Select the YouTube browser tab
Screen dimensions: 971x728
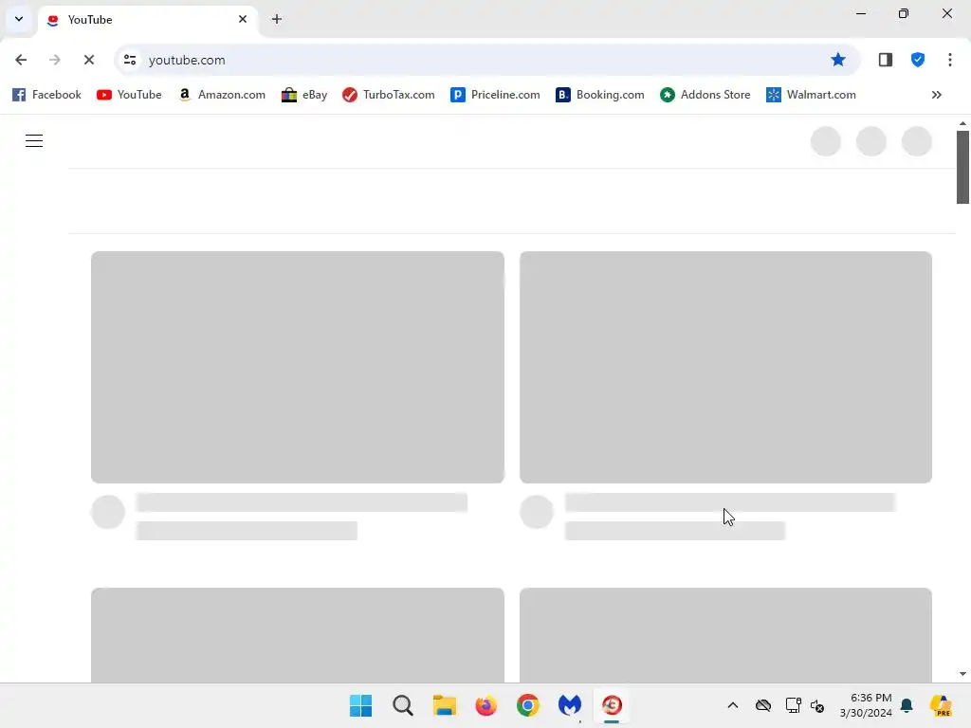[149, 19]
